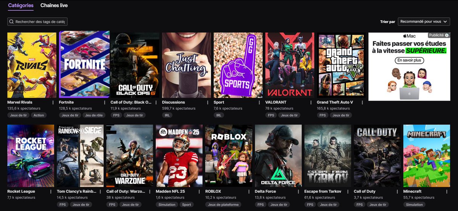Viewport: 458px width, 211px height.
Task: Open the Grand Theft Auto V cover
Action: tap(341, 65)
